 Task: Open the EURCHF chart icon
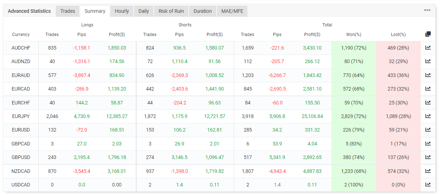(x=428, y=102)
